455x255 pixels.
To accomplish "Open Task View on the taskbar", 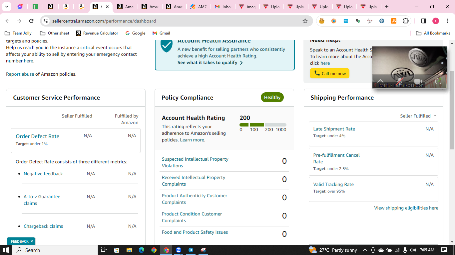I will click(x=104, y=250).
